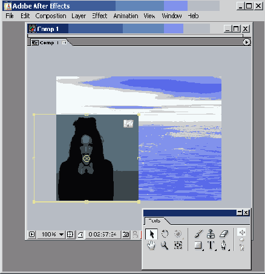The height and width of the screenshot is (274, 265).
Task: Click the layer's top-left corner handle
Action: [x=34, y=115]
